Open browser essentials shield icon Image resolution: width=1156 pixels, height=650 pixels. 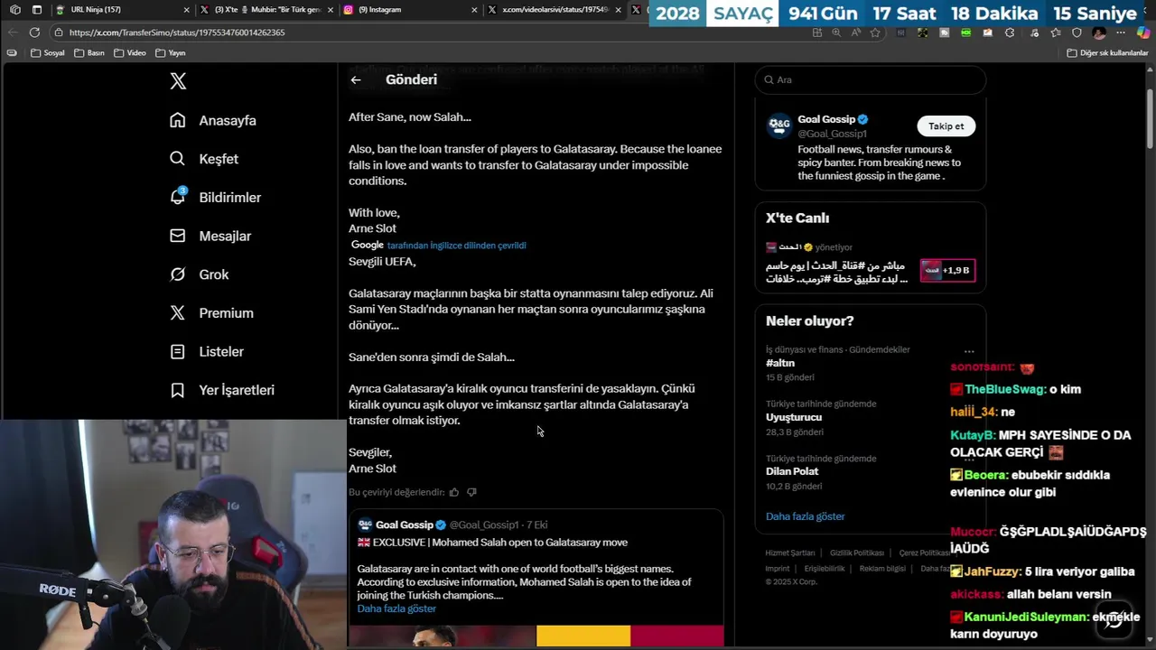tap(1077, 32)
